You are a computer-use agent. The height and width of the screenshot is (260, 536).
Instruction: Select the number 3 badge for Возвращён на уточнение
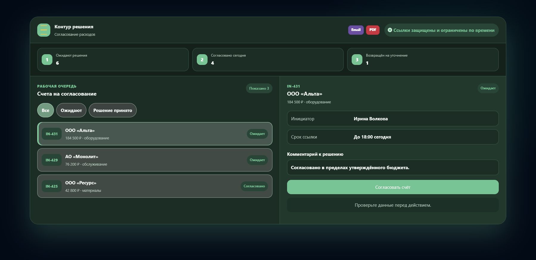pyautogui.click(x=357, y=60)
